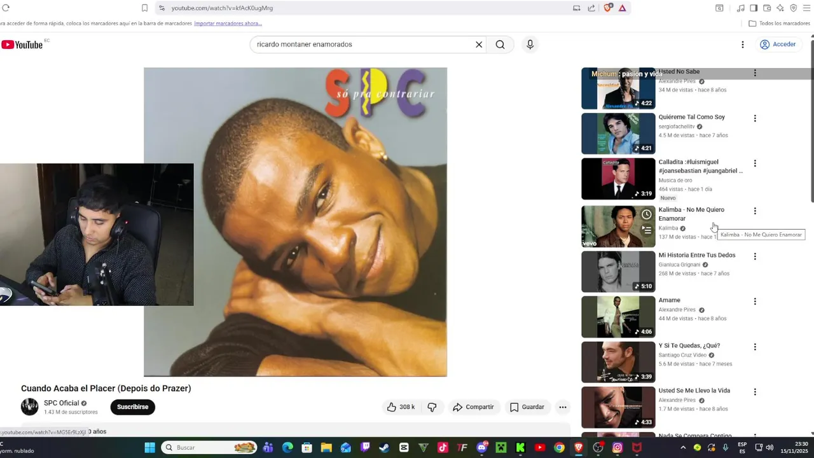Open the Brave Playlist music note icon
The width and height of the screenshot is (814, 458).
(740, 8)
